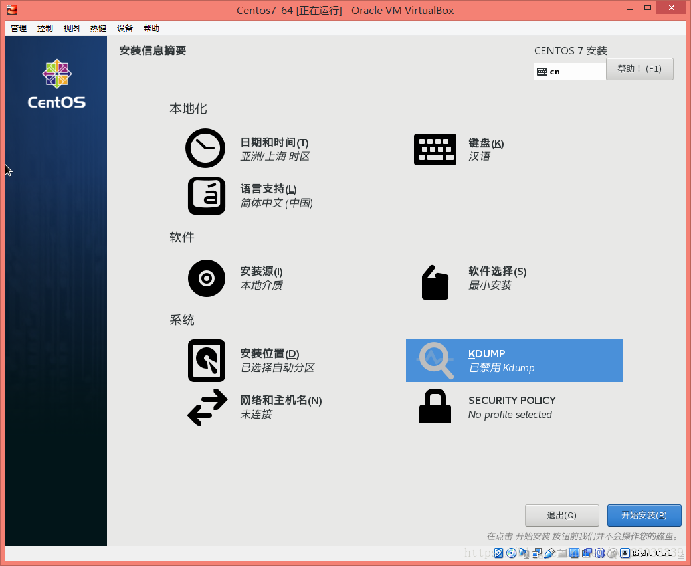Click the Right Ctrl host key label
This screenshot has width=691, height=566.
[652, 553]
